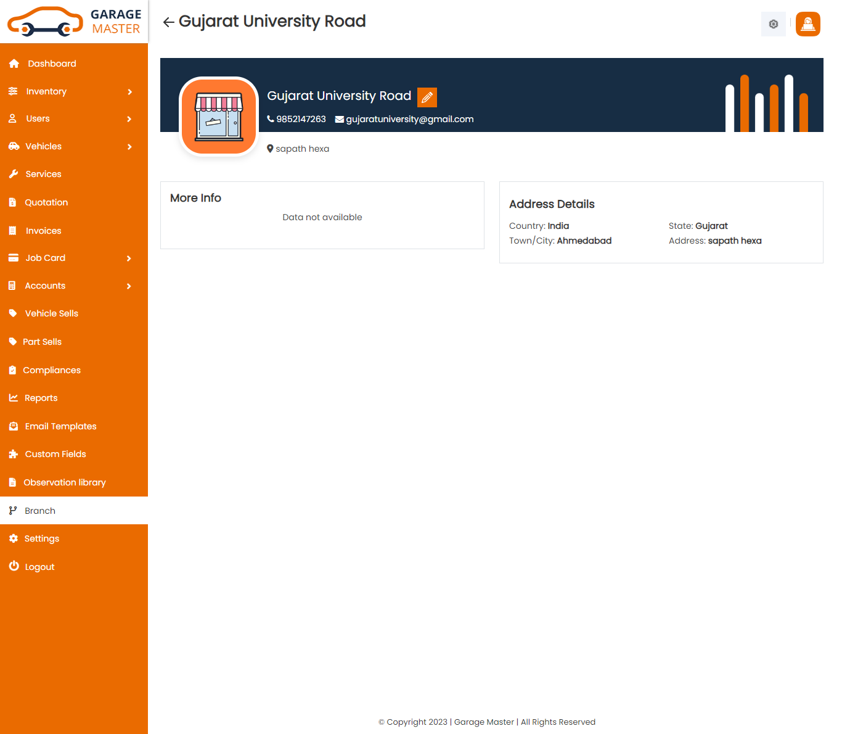Open the Quotation menu item
This screenshot has height=734, width=842.
click(46, 202)
